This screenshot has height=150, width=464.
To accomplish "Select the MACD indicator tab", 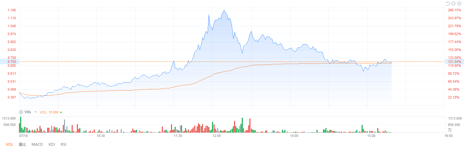I will point(37,144).
